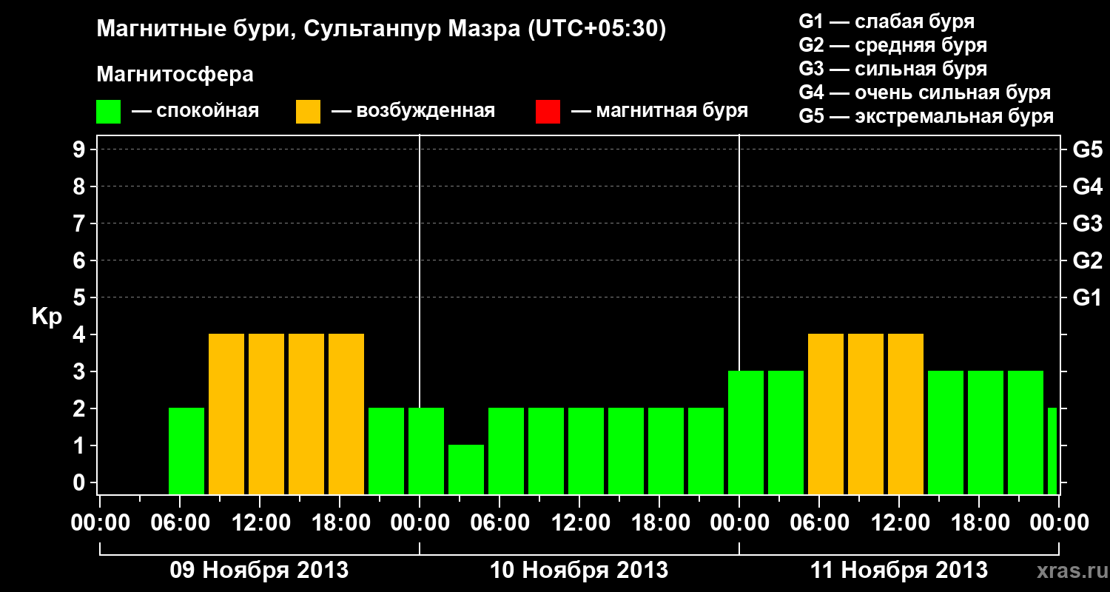Screen dimensions: 1110x592
Task: Click the first green Kp 2 bar on 09 Ноября
Action: (x=186, y=451)
